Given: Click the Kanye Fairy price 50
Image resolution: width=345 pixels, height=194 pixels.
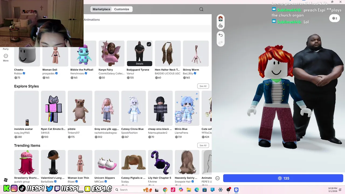Looking at the screenshot, I should 102,78.
